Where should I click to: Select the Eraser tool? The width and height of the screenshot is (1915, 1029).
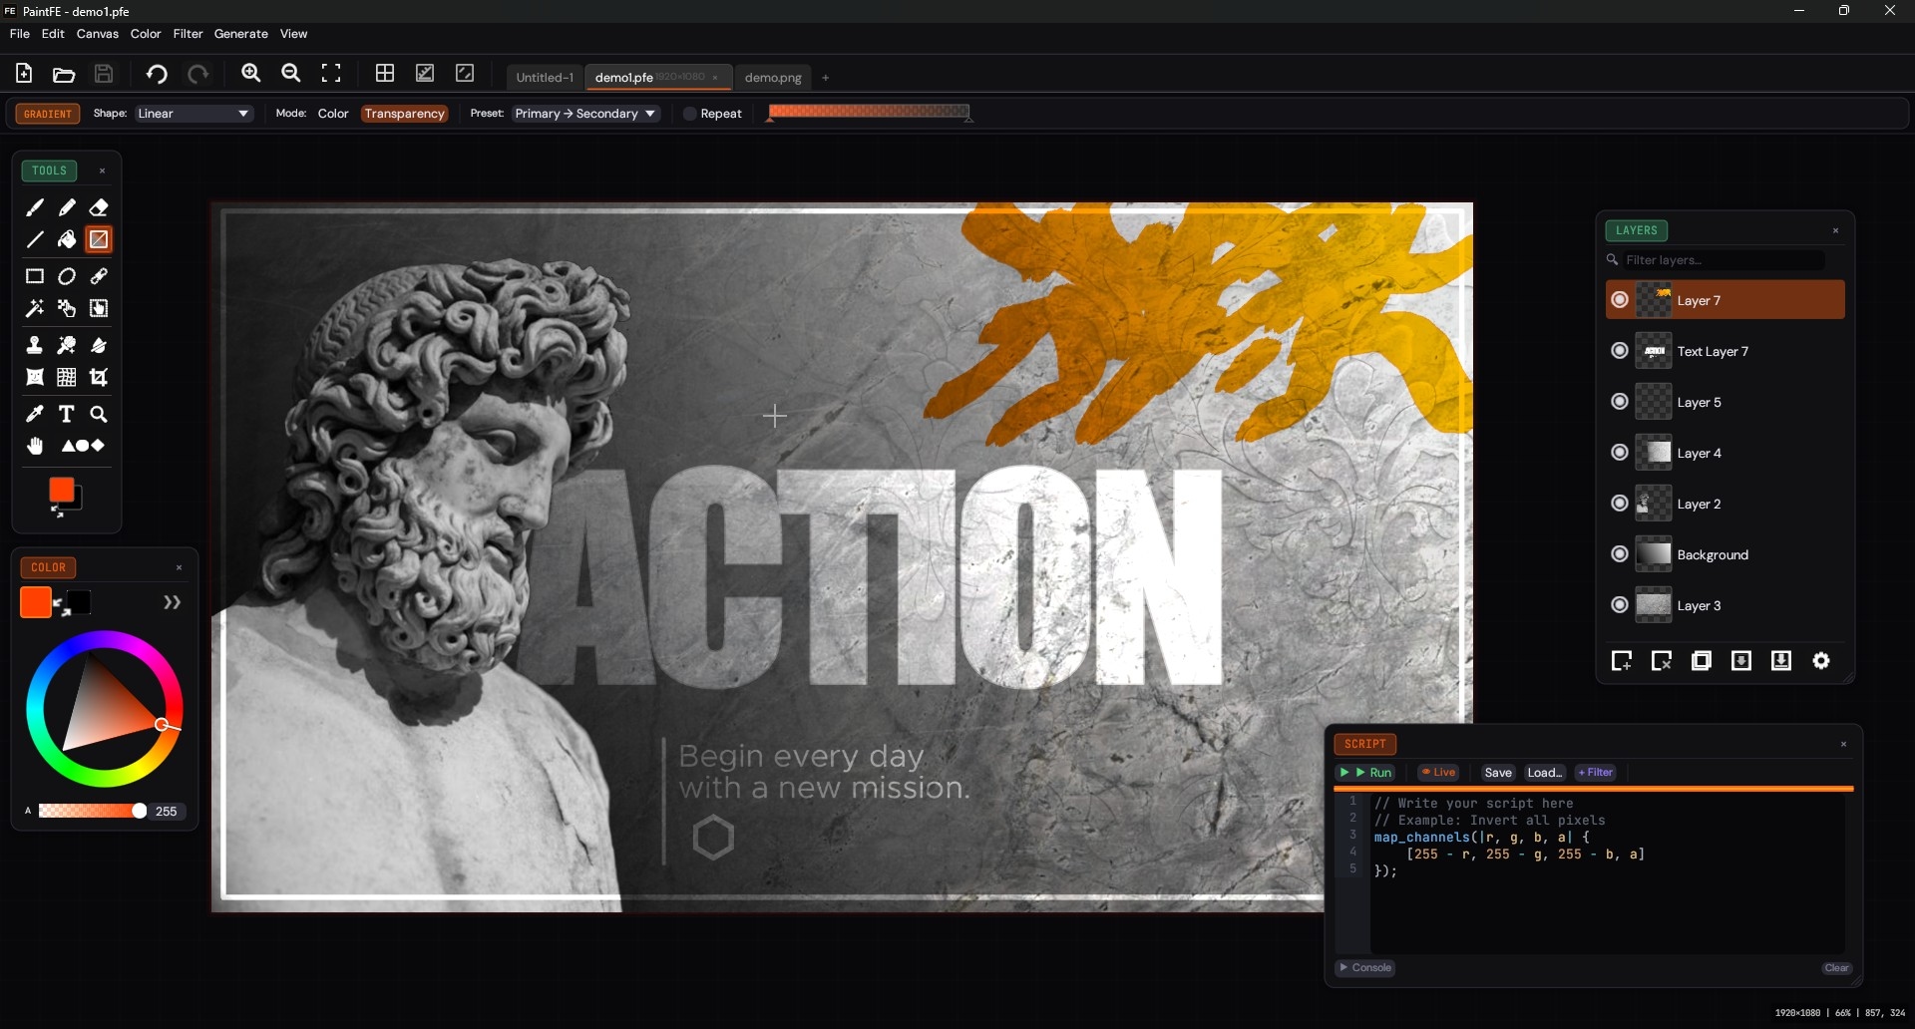coord(99,207)
